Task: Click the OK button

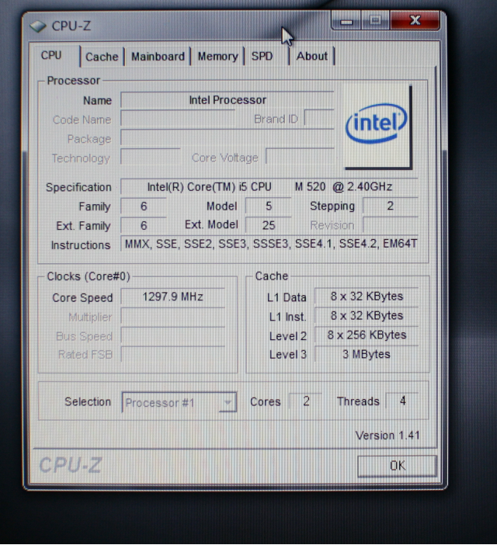Action: 397,466
